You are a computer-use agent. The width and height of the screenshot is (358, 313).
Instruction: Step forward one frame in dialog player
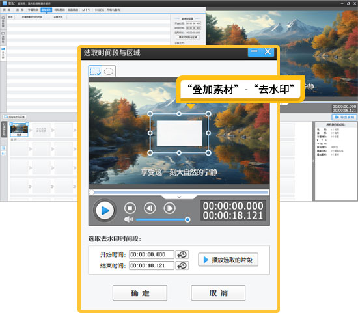pyautogui.click(x=170, y=208)
